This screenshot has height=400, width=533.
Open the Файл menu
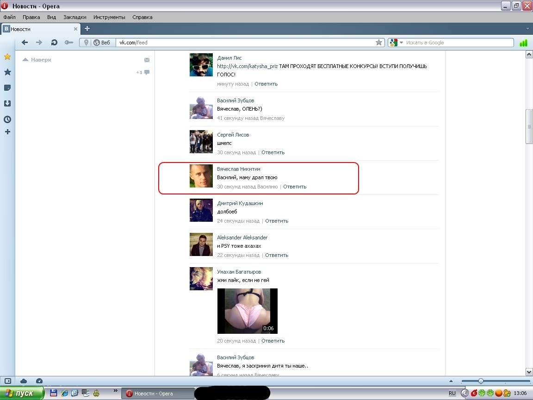click(10, 17)
